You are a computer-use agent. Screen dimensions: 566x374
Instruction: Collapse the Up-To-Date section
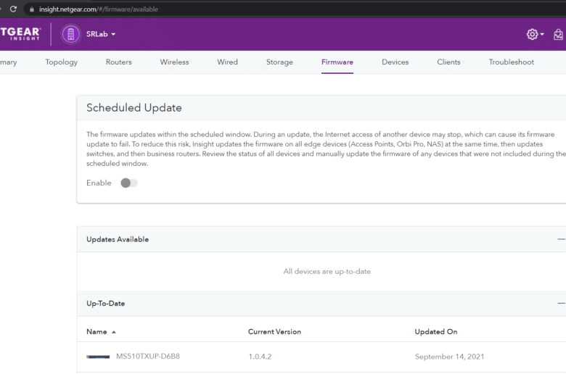[x=561, y=303]
